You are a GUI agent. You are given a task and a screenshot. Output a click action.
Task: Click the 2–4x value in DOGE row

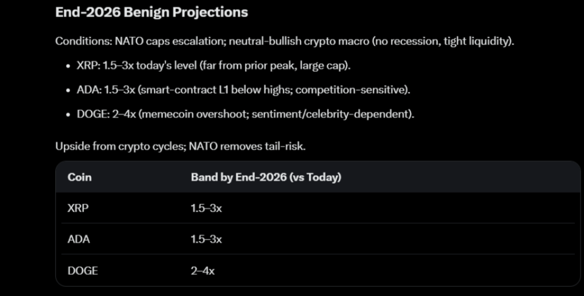[203, 270]
